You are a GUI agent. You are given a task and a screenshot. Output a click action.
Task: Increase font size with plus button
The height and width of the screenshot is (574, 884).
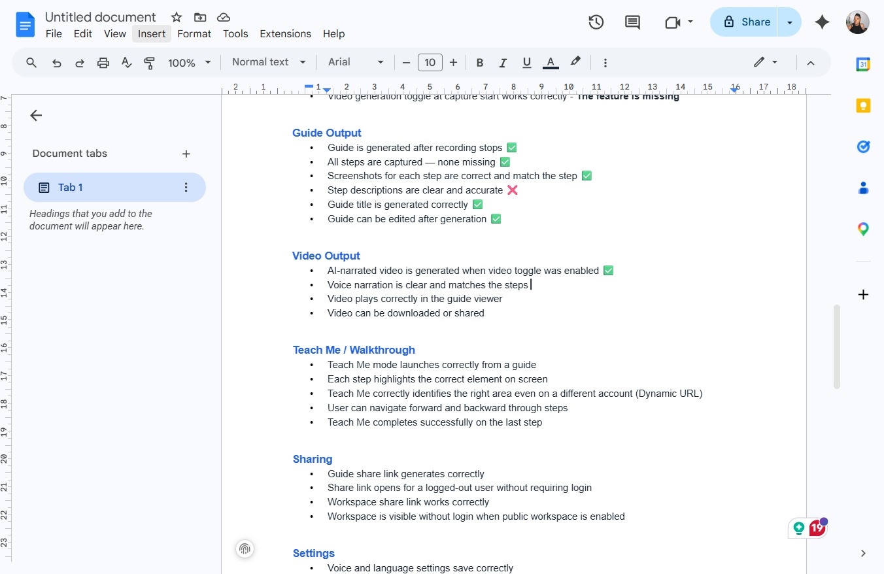click(x=453, y=63)
